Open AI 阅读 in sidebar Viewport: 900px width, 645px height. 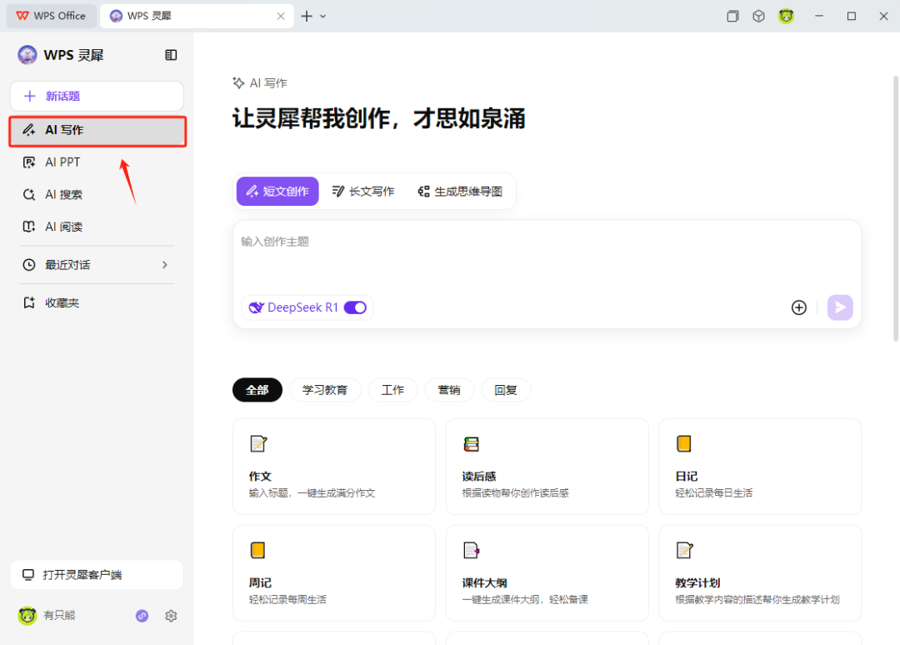tap(97, 227)
